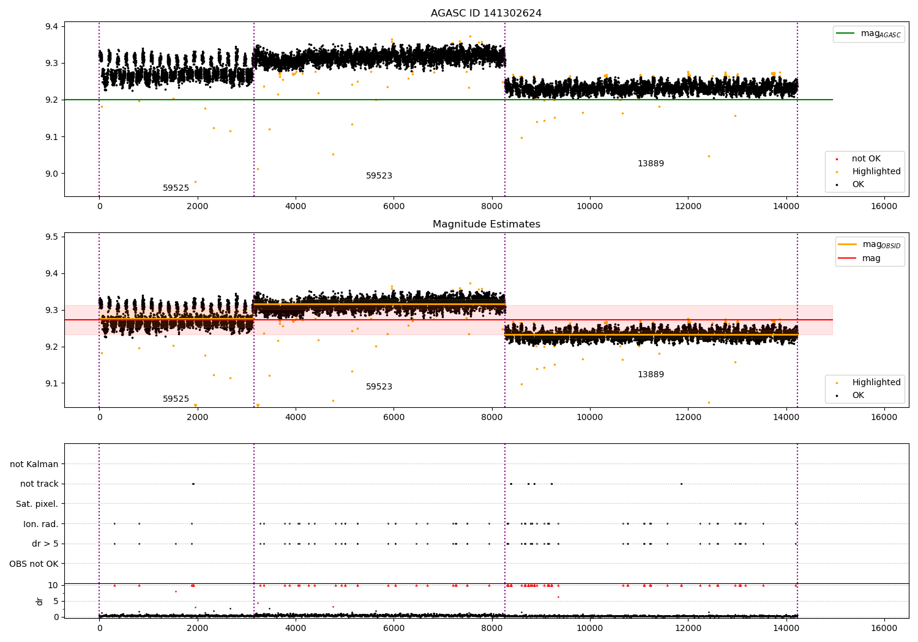Viewport: 918px width, 642px height.
Task: Click the 16000 x-axis tick in the top plot
Action: (x=884, y=207)
